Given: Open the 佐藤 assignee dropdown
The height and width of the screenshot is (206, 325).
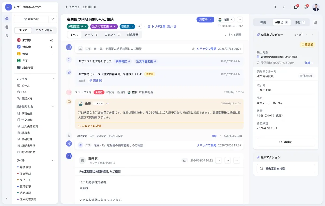Looking at the screenshot, I should 226,20.
